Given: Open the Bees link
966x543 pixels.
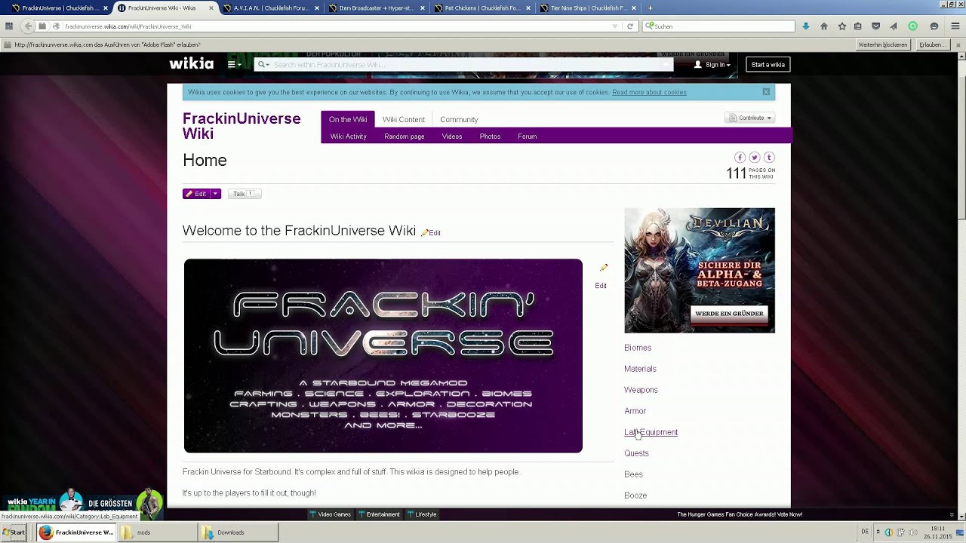Looking at the screenshot, I should pos(633,474).
